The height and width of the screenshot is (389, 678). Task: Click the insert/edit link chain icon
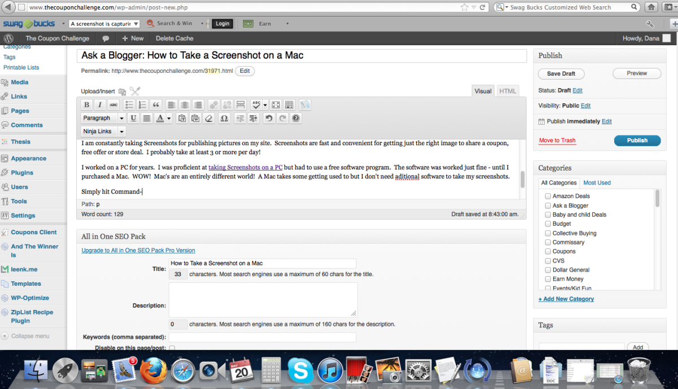pyautogui.click(x=214, y=104)
